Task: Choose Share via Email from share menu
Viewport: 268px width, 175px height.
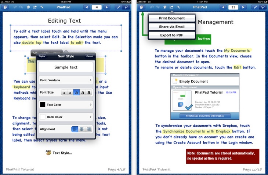Action: coord(172,27)
